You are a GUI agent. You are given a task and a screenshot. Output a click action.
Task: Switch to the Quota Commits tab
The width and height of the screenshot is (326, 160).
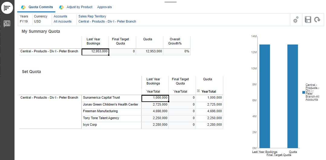41,7
